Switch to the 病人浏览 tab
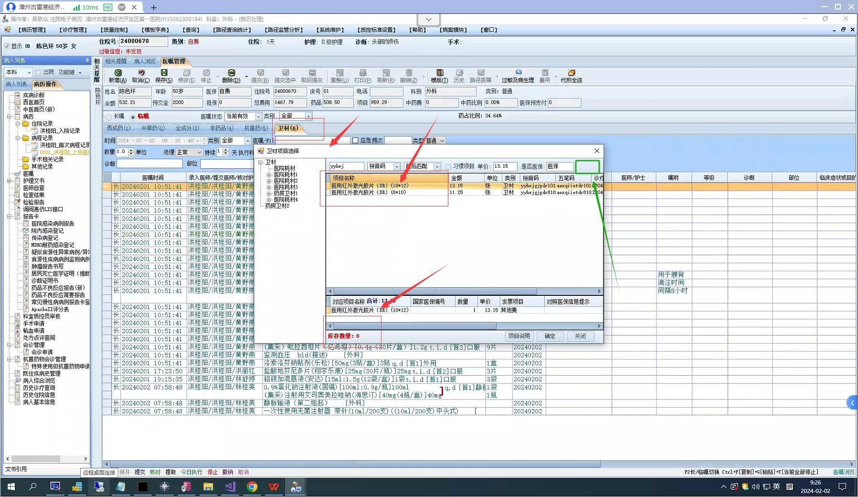This screenshot has width=858, height=497. tap(145, 61)
